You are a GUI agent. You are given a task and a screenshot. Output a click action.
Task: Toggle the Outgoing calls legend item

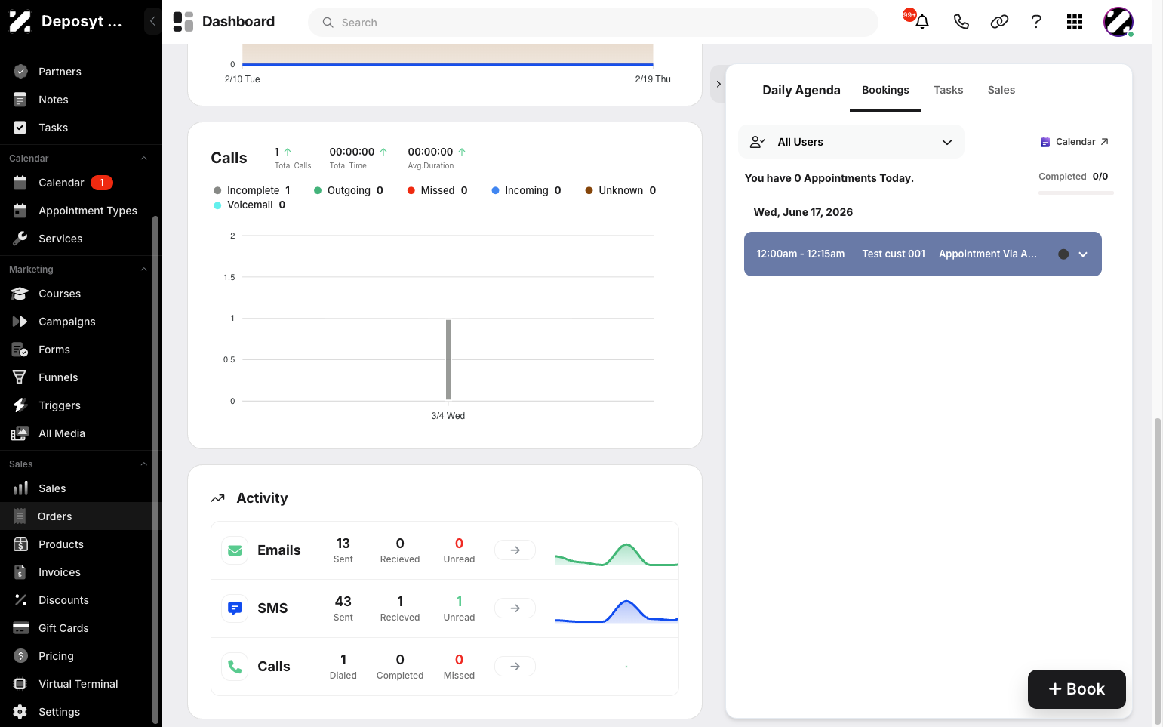(x=349, y=190)
